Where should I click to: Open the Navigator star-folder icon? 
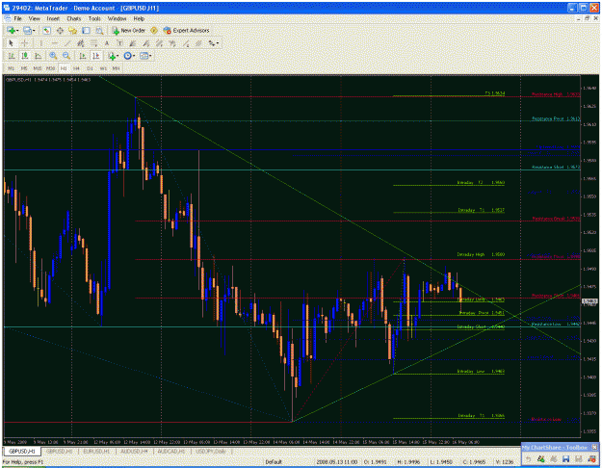tap(72, 30)
